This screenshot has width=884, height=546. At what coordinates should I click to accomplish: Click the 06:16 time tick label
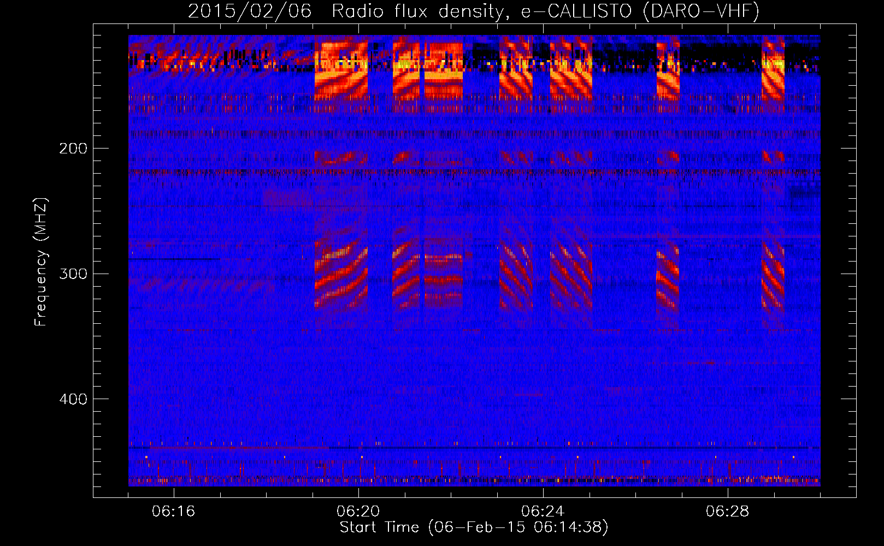click(x=173, y=512)
